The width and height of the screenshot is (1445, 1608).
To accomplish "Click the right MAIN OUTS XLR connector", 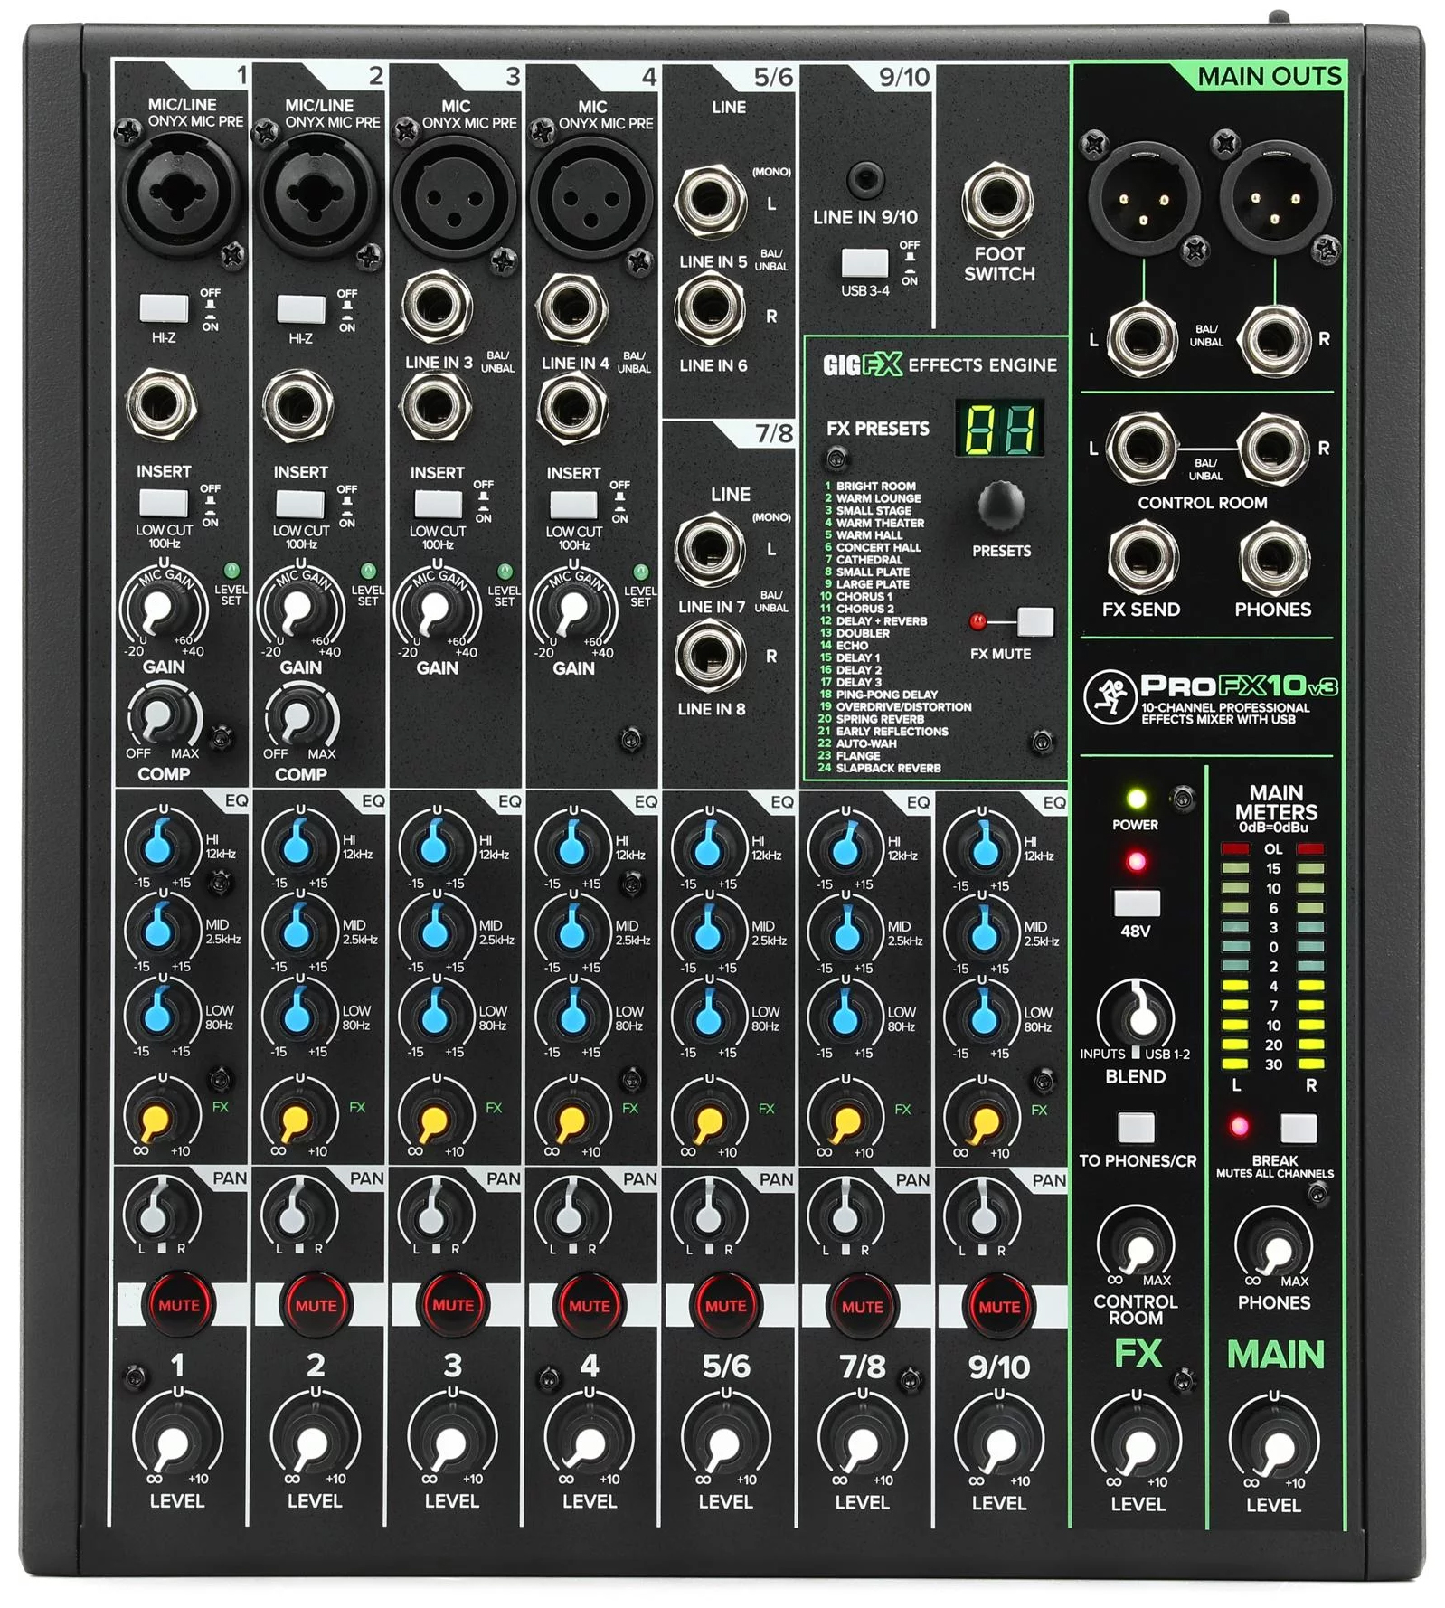I will point(1275,199).
